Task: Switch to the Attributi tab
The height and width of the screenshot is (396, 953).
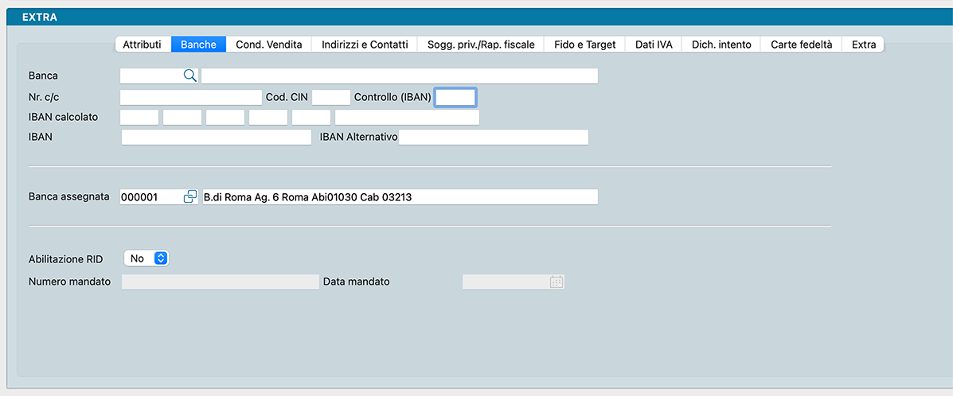Action: 142,45
